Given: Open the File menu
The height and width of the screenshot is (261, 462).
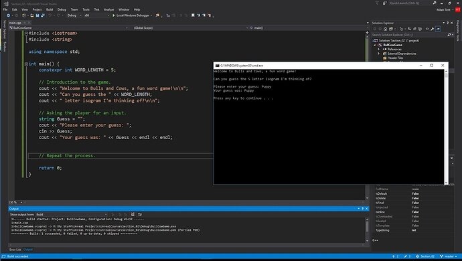Looking at the screenshot, I should pyautogui.click(x=5, y=9).
